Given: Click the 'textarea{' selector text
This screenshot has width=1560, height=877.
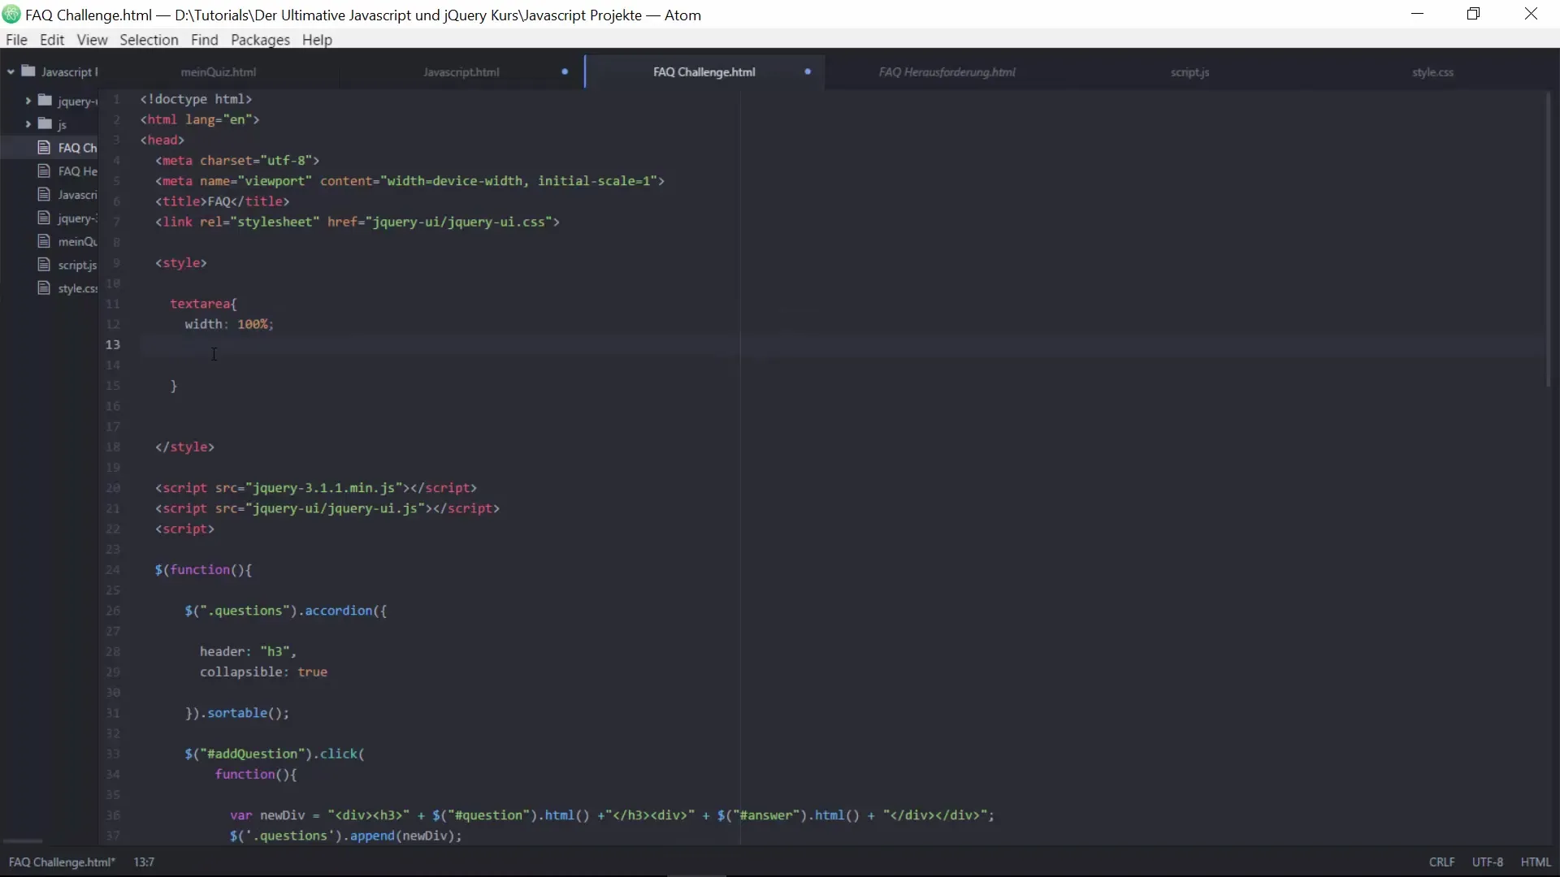Looking at the screenshot, I should (x=203, y=304).
